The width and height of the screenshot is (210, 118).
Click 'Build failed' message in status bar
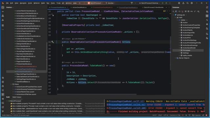pyautogui.click(x=16, y=115)
